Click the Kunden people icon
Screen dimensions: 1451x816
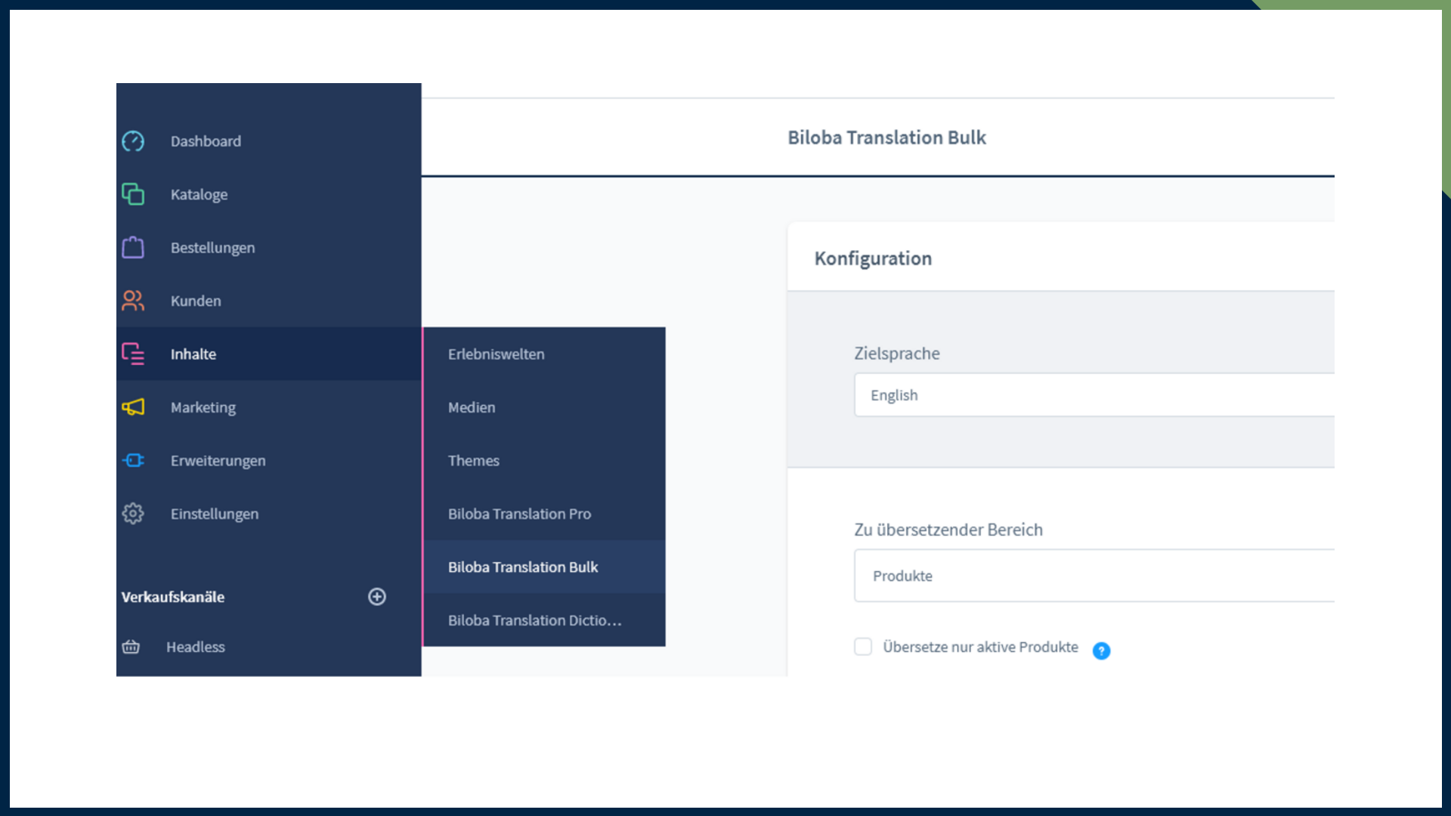pyautogui.click(x=133, y=301)
